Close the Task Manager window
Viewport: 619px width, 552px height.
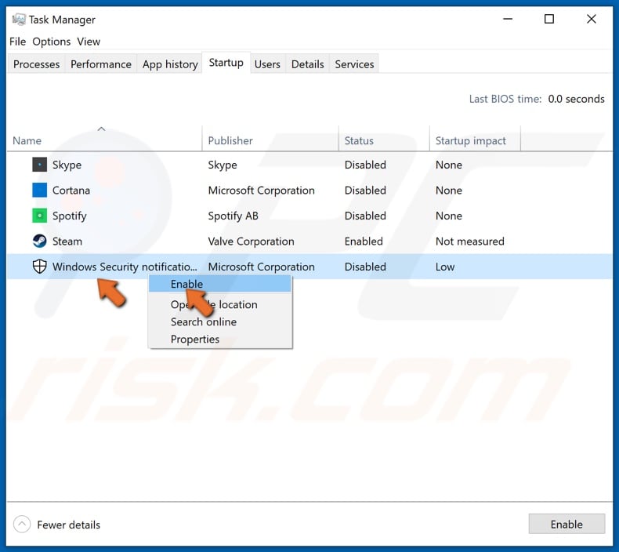591,19
